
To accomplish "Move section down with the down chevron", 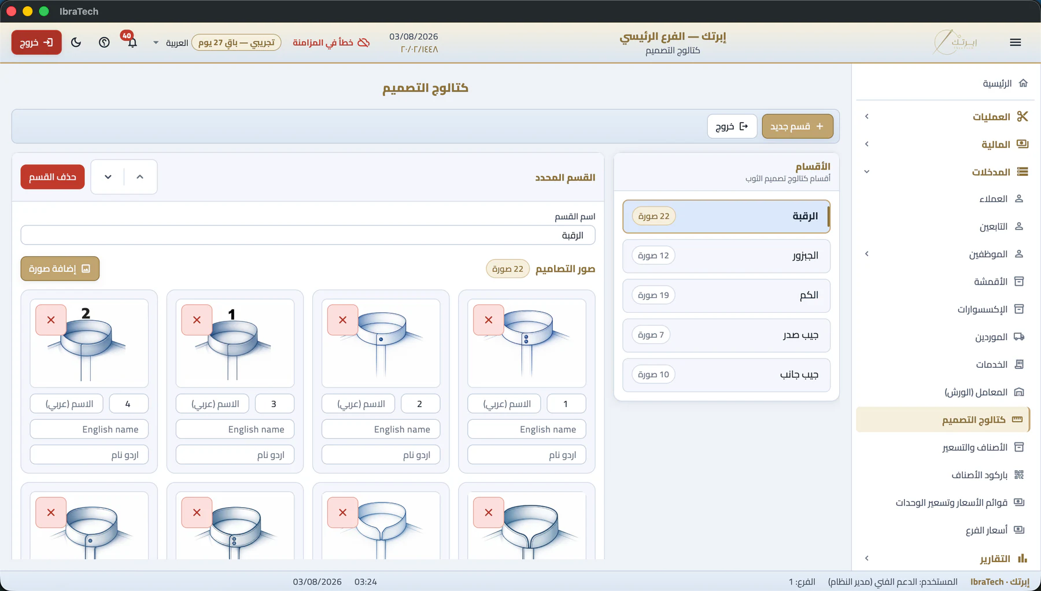I will click(108, 177).
